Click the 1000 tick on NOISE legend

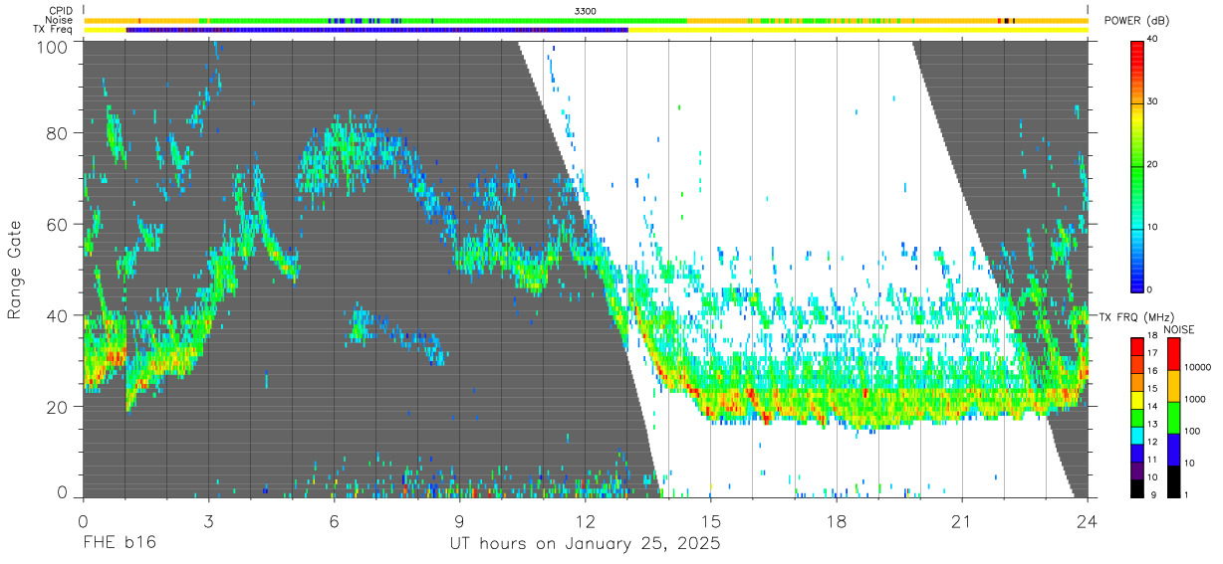coord(1194,399)
